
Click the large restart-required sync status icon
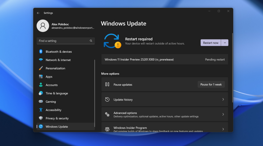pos(112,41)
